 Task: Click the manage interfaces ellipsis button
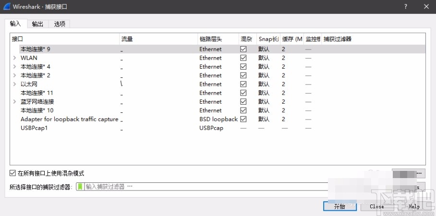409,173
